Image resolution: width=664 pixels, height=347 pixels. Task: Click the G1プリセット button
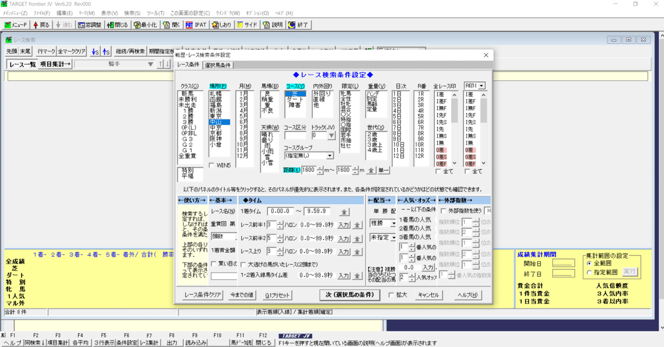[277, 295]
